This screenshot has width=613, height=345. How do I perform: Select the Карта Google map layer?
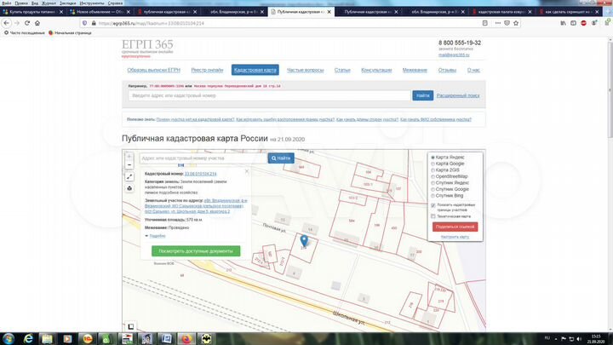pos(433,164)
